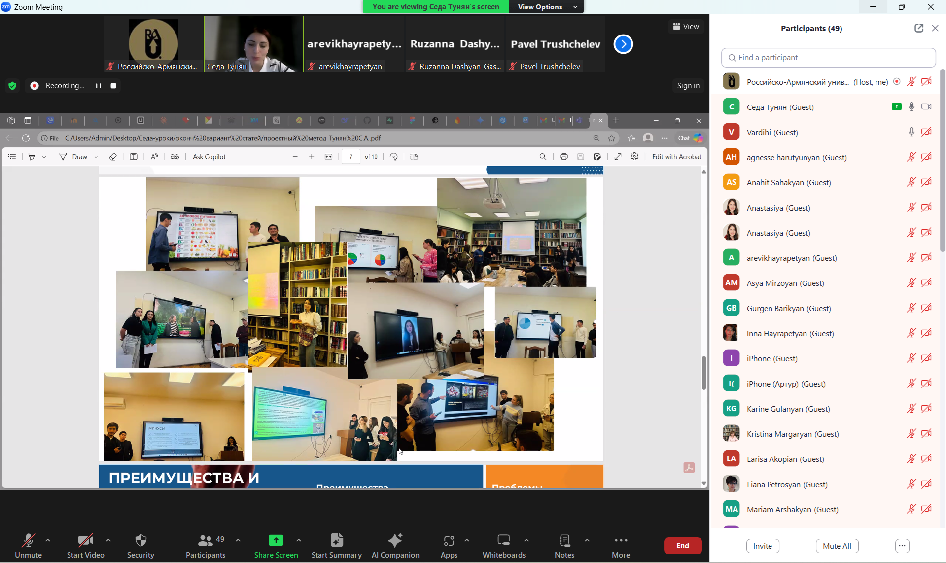
Task: Click the AI Companion sparkle icon
Action: tap(395, 541)
